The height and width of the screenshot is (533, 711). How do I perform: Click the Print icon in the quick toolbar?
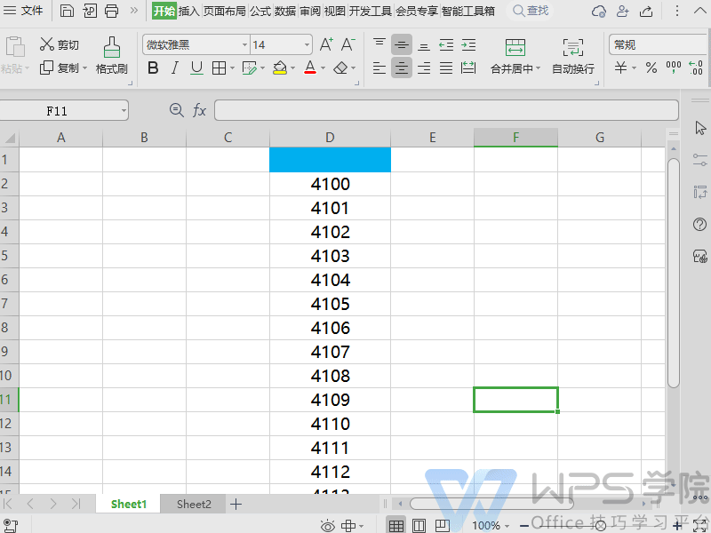(x=112, y=11)
